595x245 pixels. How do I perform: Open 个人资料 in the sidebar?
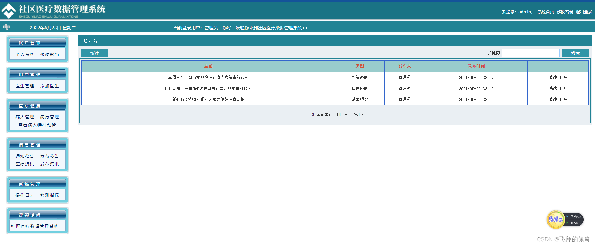(25, 54)
